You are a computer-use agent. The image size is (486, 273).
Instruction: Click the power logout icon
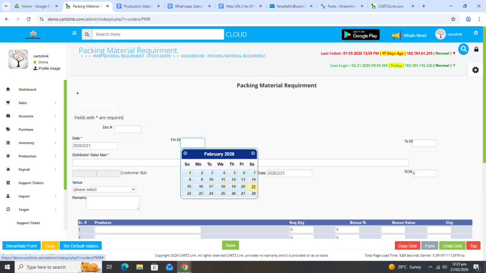[x=476, y=33]
